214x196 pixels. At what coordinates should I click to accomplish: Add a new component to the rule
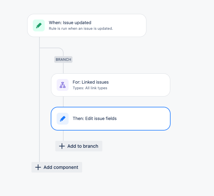click(57, 167)
